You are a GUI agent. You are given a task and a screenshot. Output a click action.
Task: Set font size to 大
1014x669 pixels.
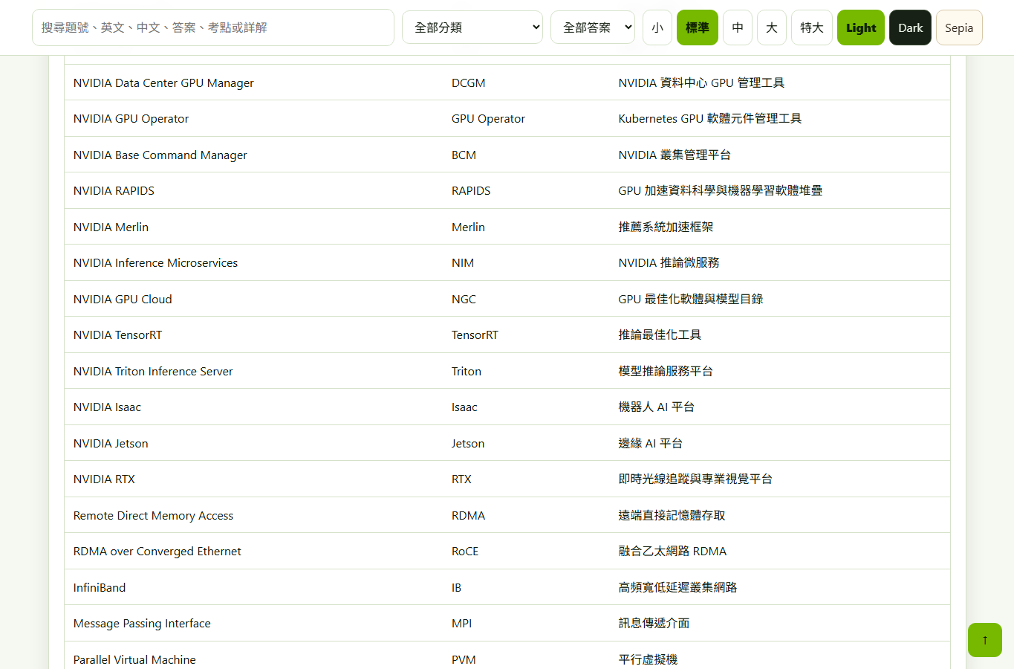772,28
